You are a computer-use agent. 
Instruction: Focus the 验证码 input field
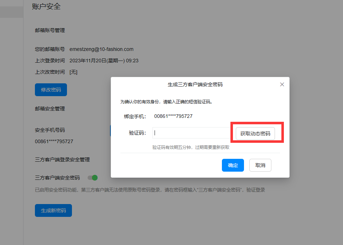pos(192,133)
